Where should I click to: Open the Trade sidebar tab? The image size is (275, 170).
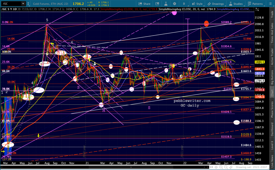tap(272, 14)
